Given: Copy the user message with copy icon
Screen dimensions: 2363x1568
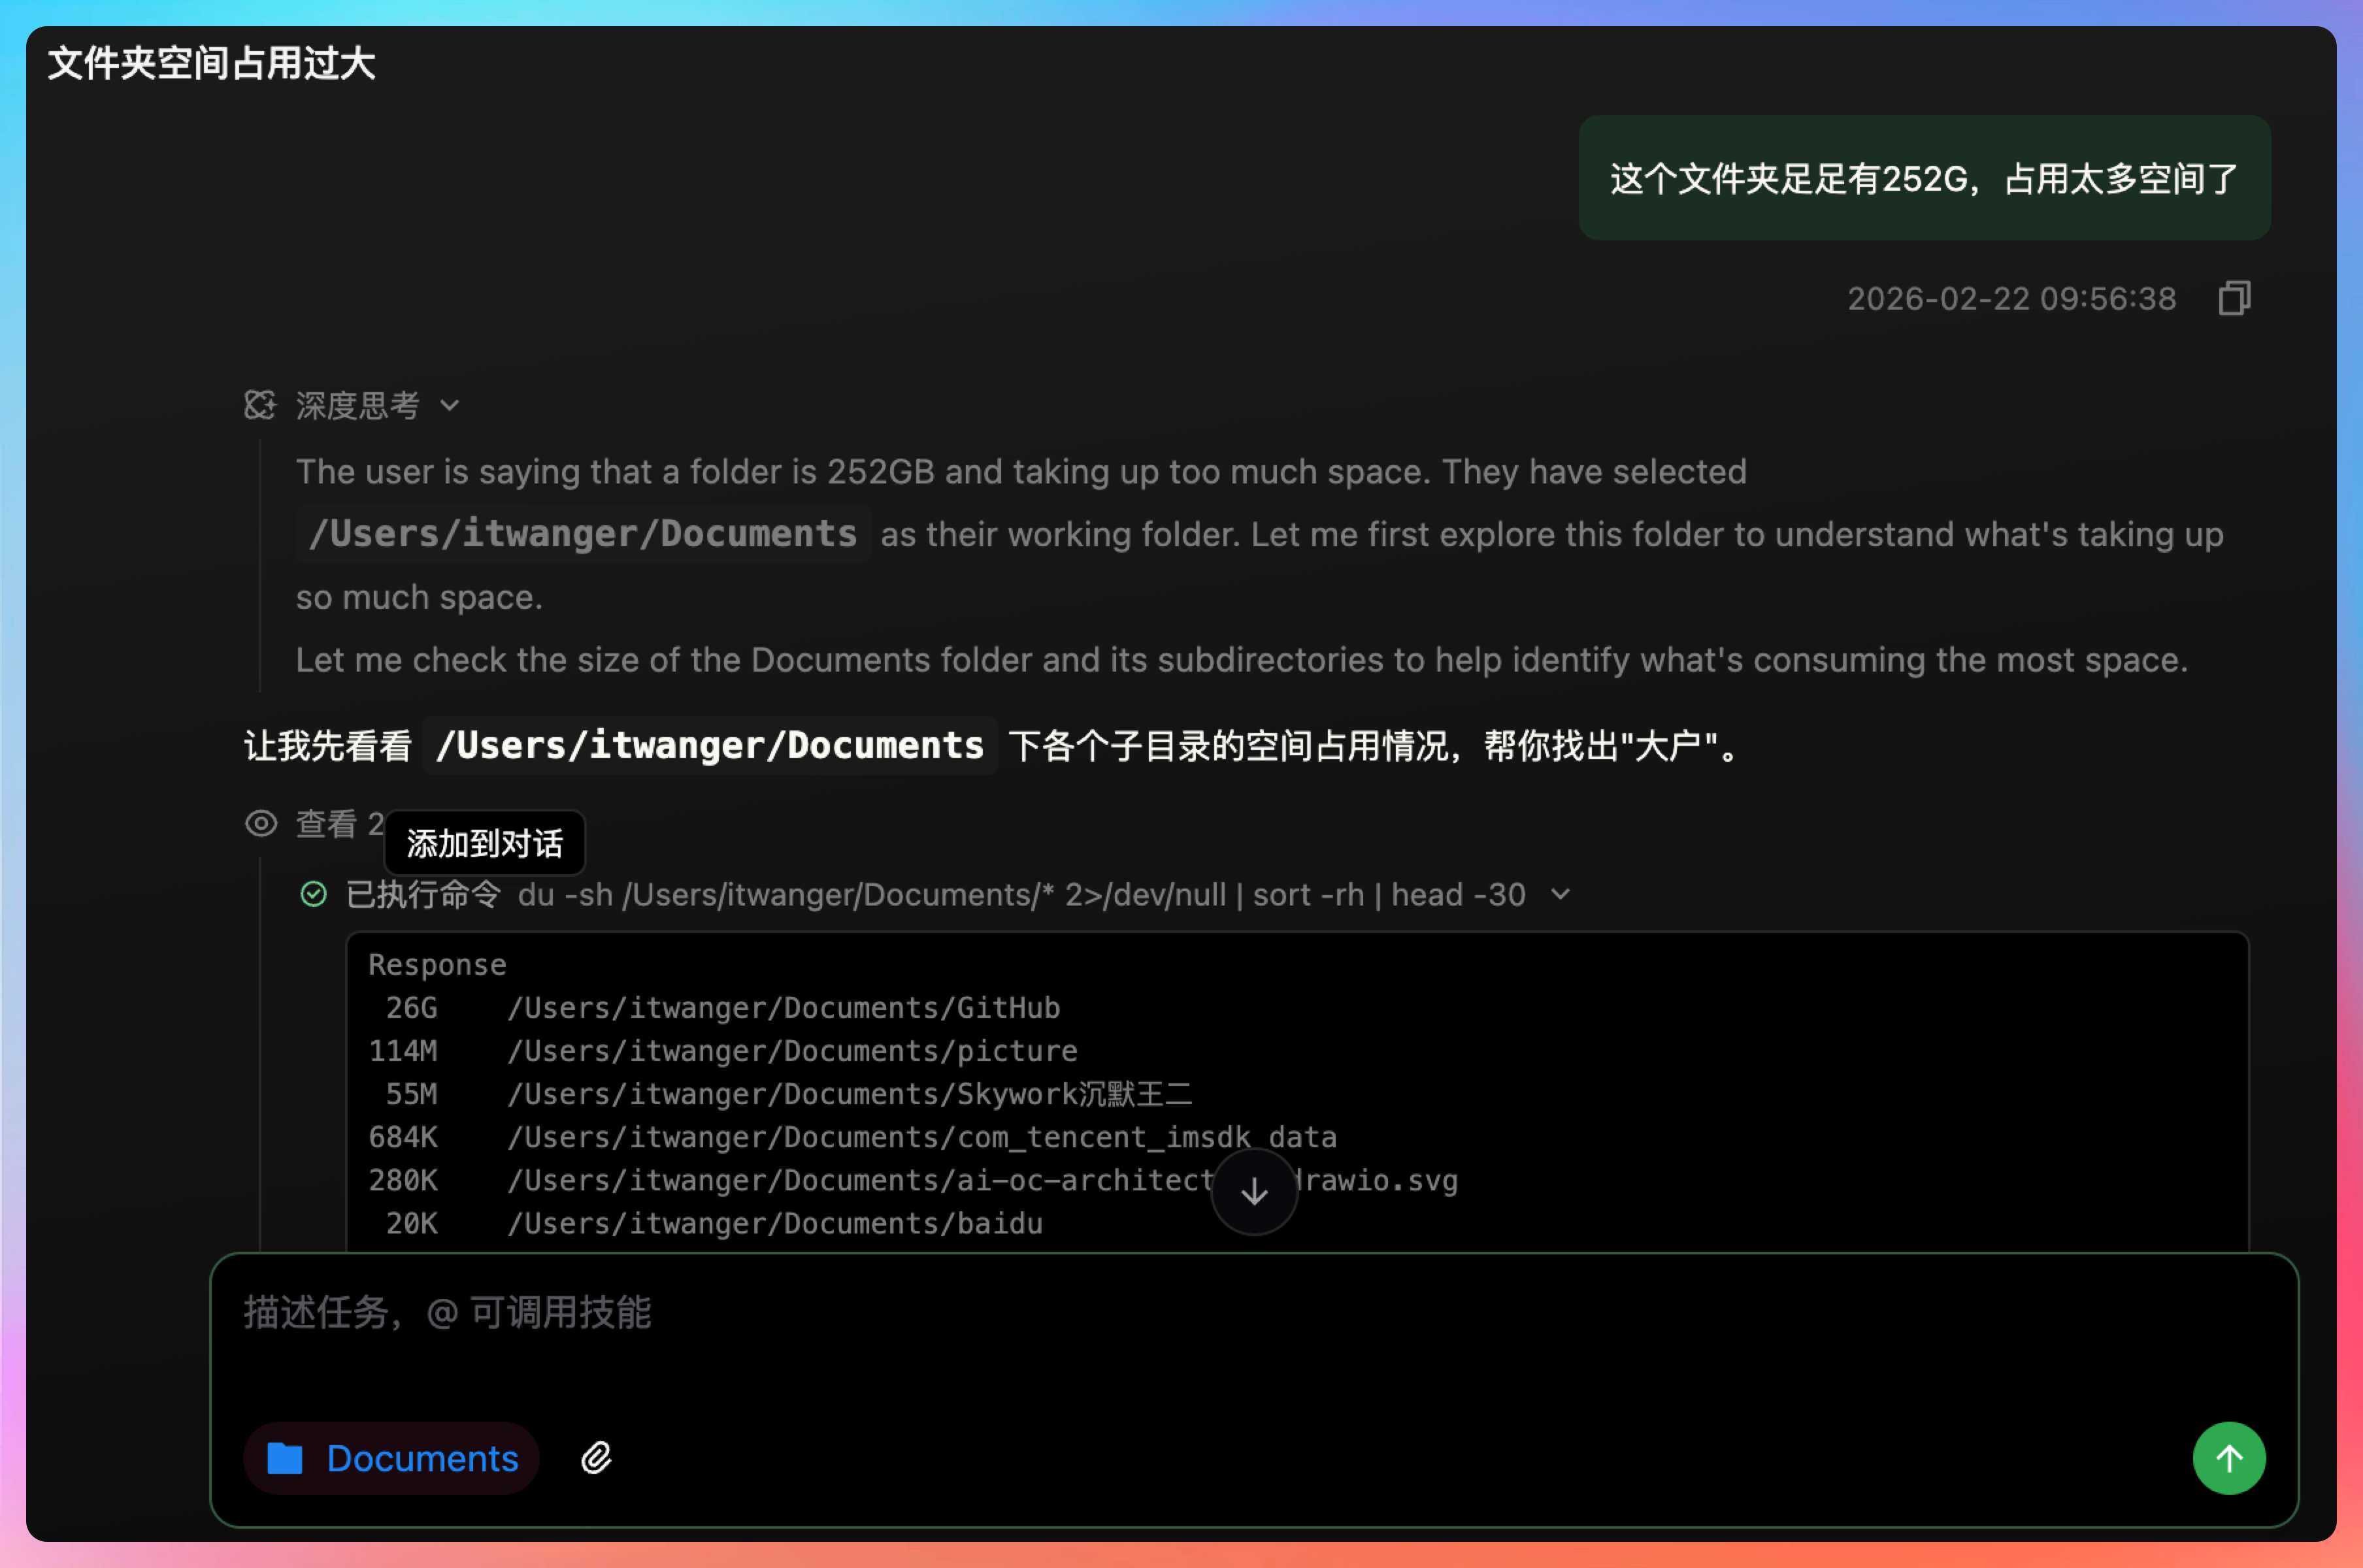Looking at the screenshot, I should (2234, 298).
